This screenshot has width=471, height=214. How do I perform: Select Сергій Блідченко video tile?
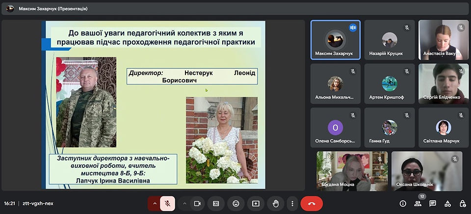pyautogui.click(x=444, y=84)
